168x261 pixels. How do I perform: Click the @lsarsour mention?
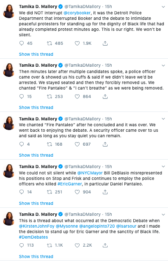tap(126, 226)
